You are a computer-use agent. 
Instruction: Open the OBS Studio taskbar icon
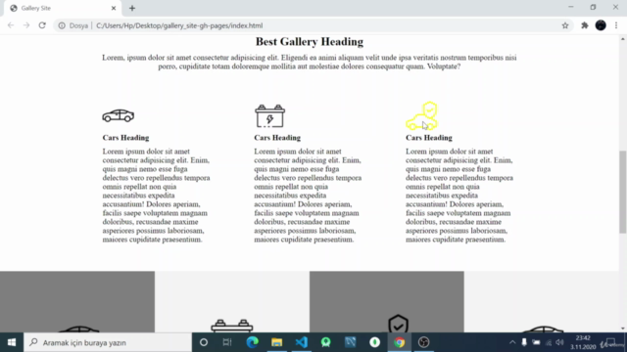[423, 342]
